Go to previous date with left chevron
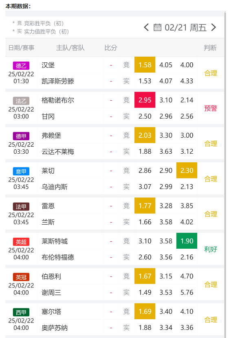Screen dimensions: 229x338 click(x=146, y=27)
